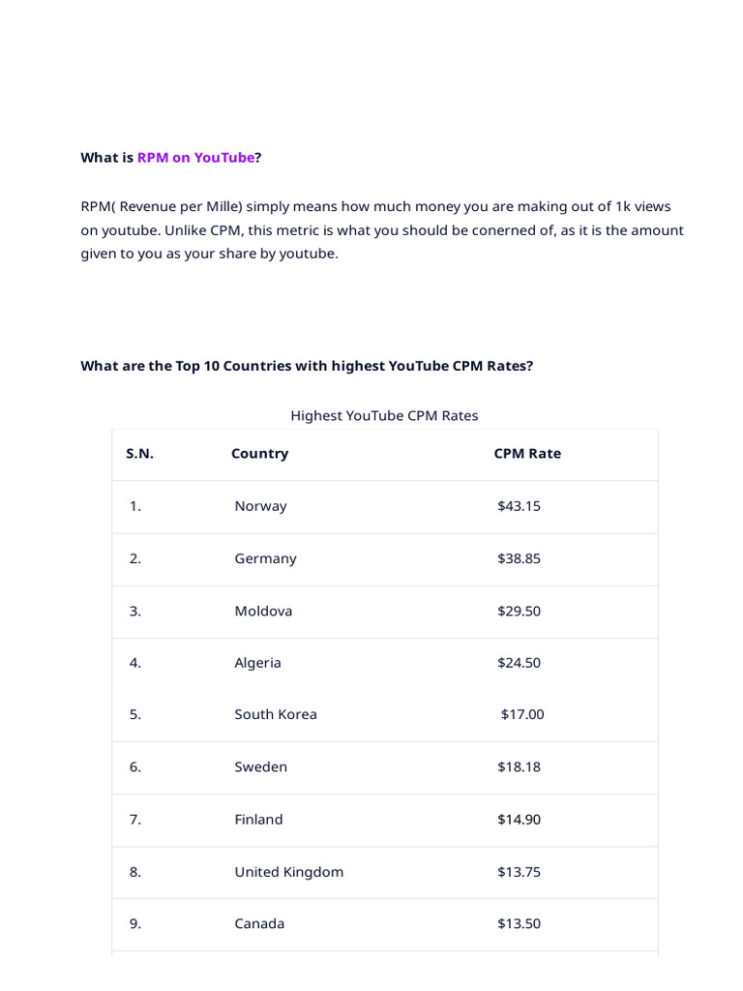Click the S.N. column header
This screenshot has height=991, width=743.
tap(139, 454)
